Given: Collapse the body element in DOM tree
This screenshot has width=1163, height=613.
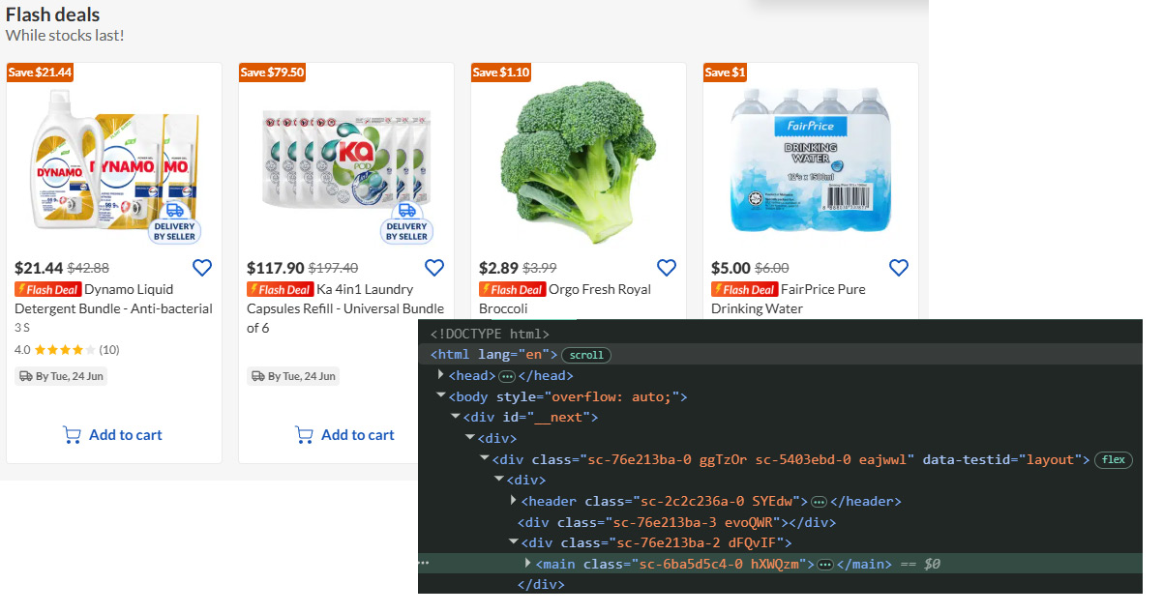Looking at the screenshot, I should 441,396.
